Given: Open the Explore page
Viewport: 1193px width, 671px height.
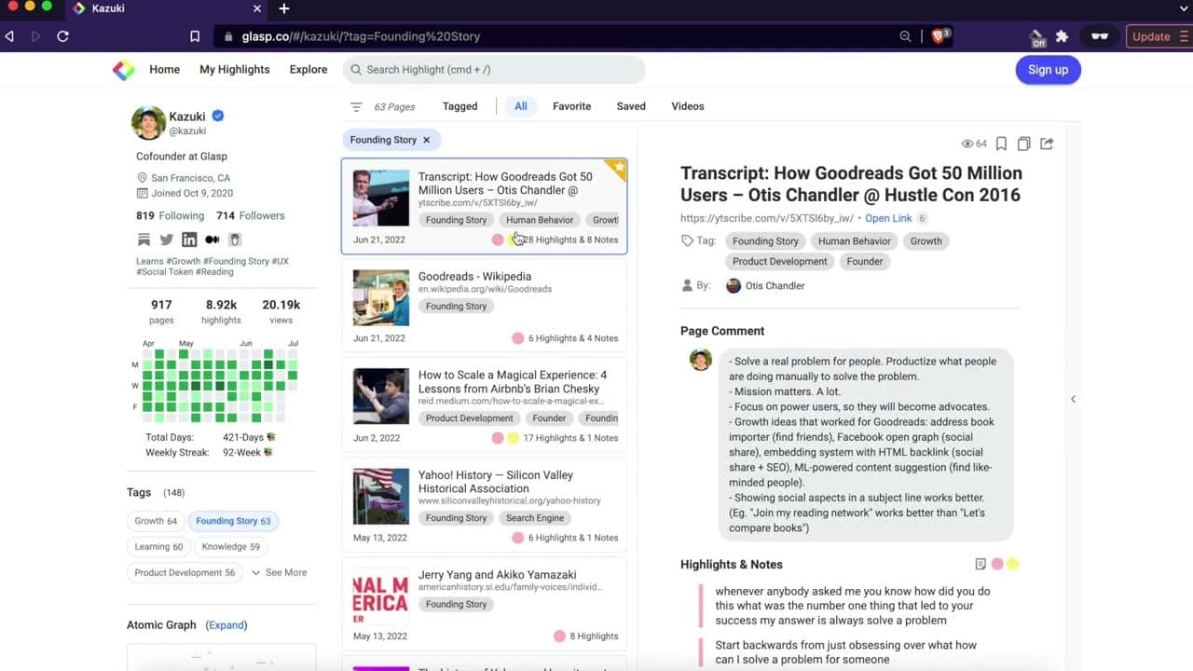Looking at the screenshot, I should [309, 69].
